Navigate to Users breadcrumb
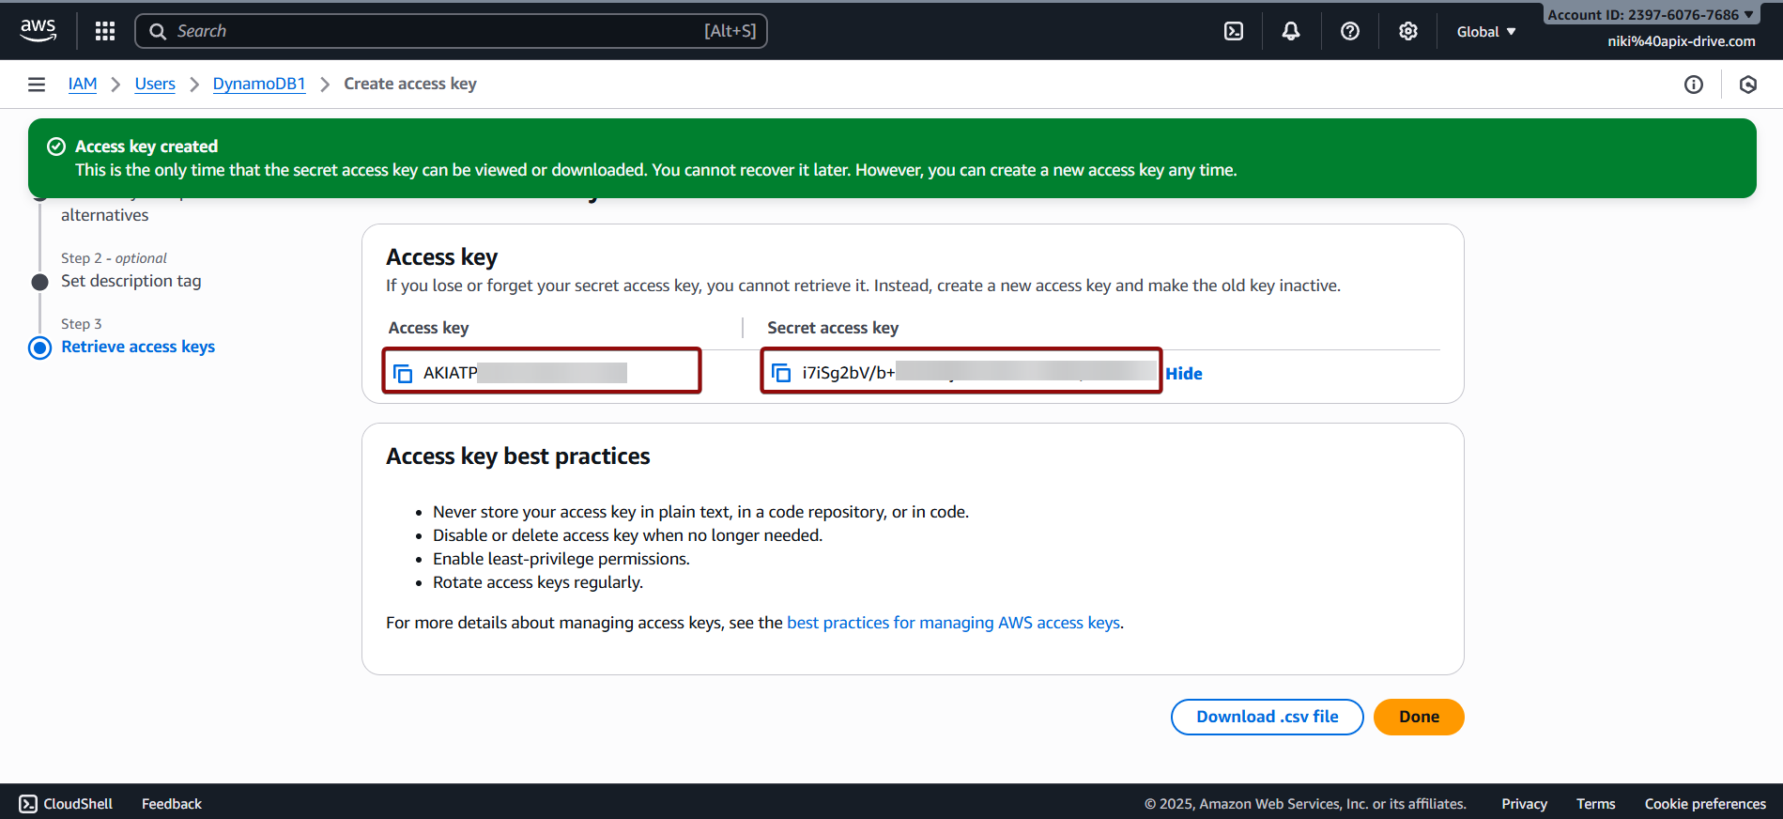Screen dimensions: 1783x819 click(x=155, y=84)
